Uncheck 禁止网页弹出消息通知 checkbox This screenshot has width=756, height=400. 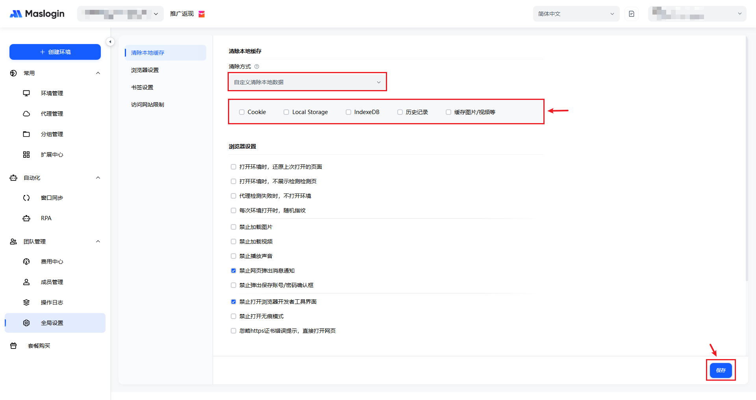(233, 271)
